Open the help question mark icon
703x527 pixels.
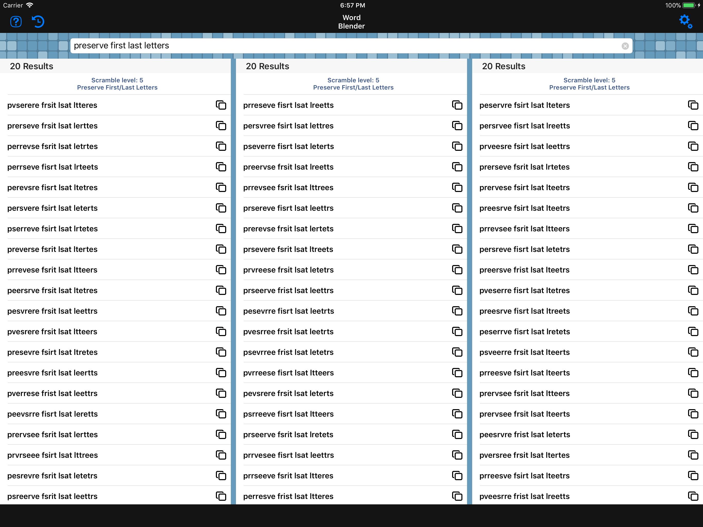(16, 22)
